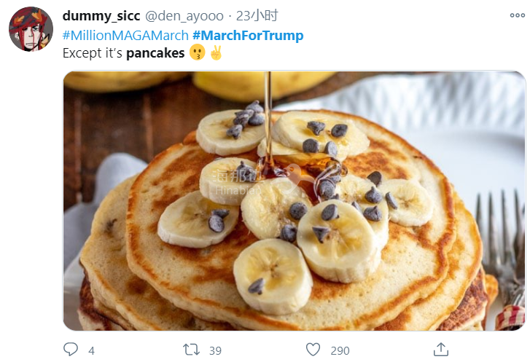This screenshot has height=362, width=530.
Task: View the pancake photo in full
Action: tap(295, 200)
